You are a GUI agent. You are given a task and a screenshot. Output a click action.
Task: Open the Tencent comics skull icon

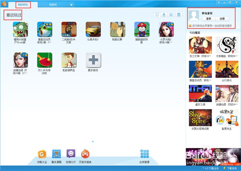[x=56, y=154]
